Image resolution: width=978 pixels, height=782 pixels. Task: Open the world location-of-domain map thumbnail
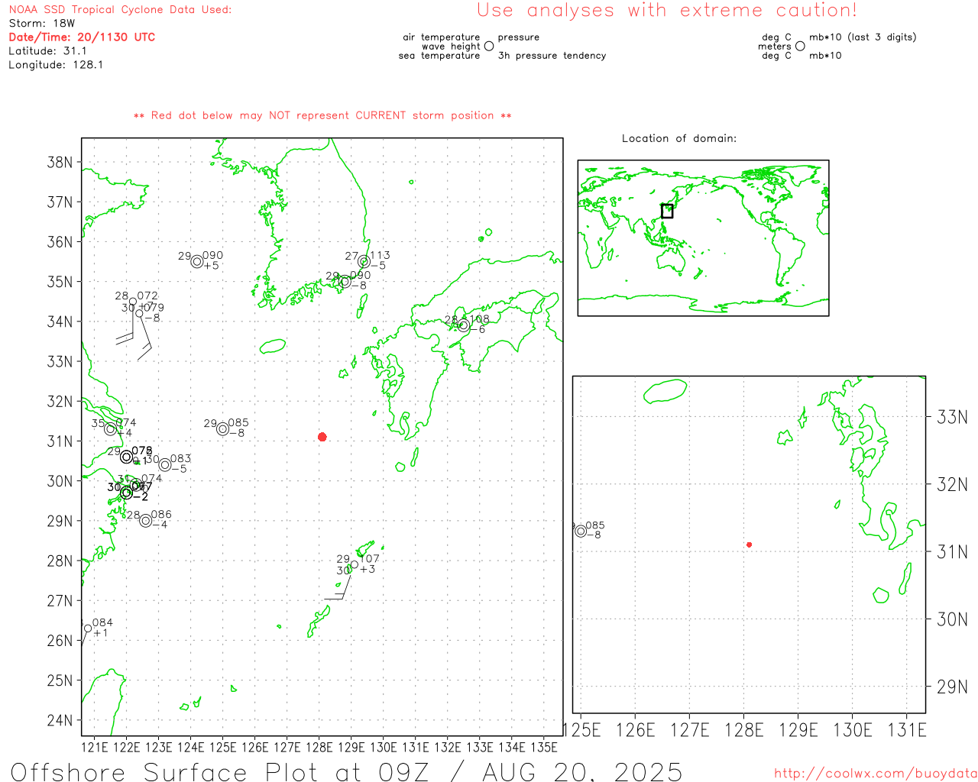click(x=703, y=238)
